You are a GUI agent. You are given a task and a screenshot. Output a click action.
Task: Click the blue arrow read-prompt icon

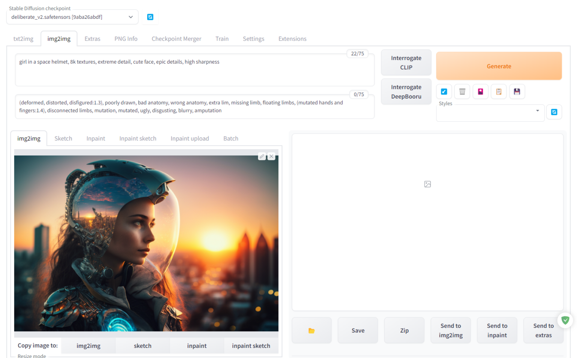click(444, 92)
